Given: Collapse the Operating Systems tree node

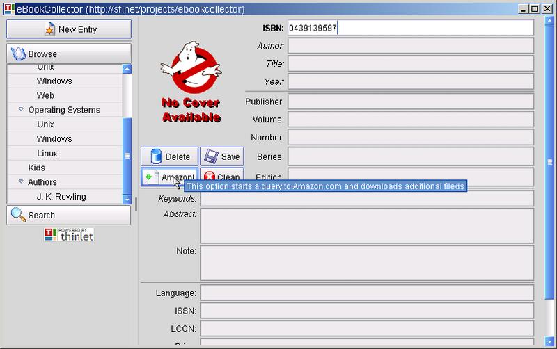Looking at the screenshot, I should click(21, 110).
